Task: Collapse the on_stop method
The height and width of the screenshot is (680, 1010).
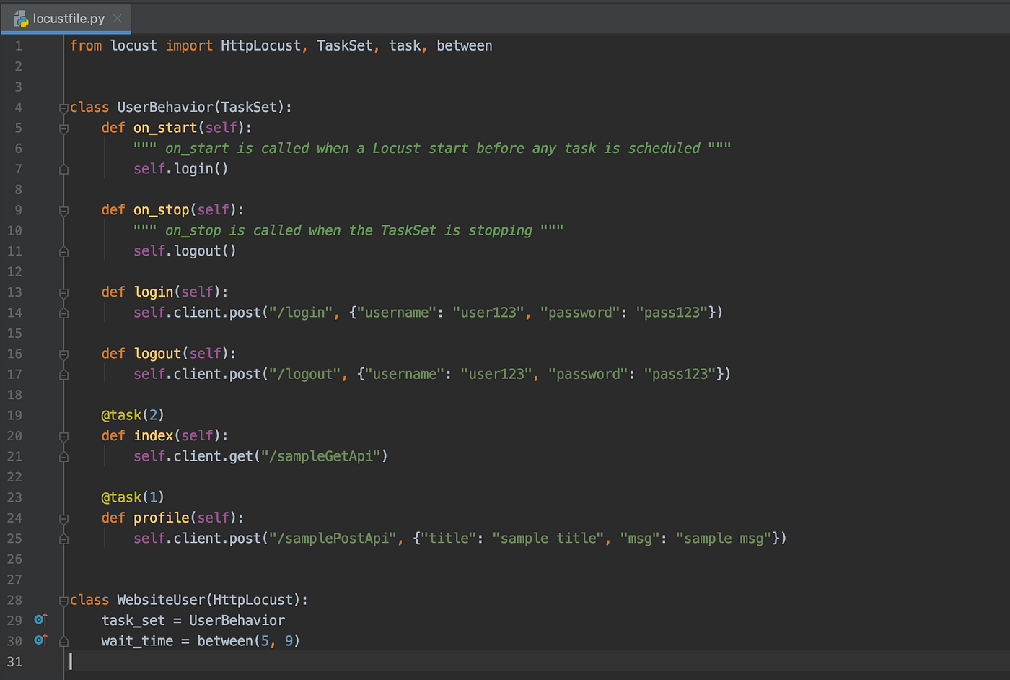Action: pyautogui.click(x=63, y=209)
